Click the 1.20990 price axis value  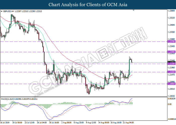pos(172,82)
